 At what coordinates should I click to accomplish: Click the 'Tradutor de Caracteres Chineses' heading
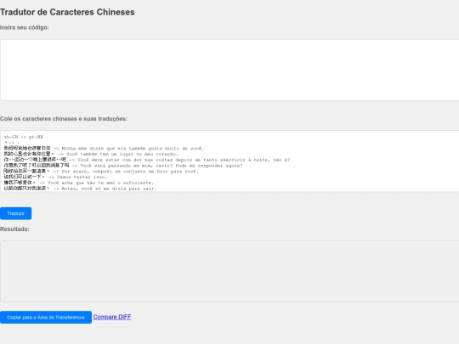(67, 12)
